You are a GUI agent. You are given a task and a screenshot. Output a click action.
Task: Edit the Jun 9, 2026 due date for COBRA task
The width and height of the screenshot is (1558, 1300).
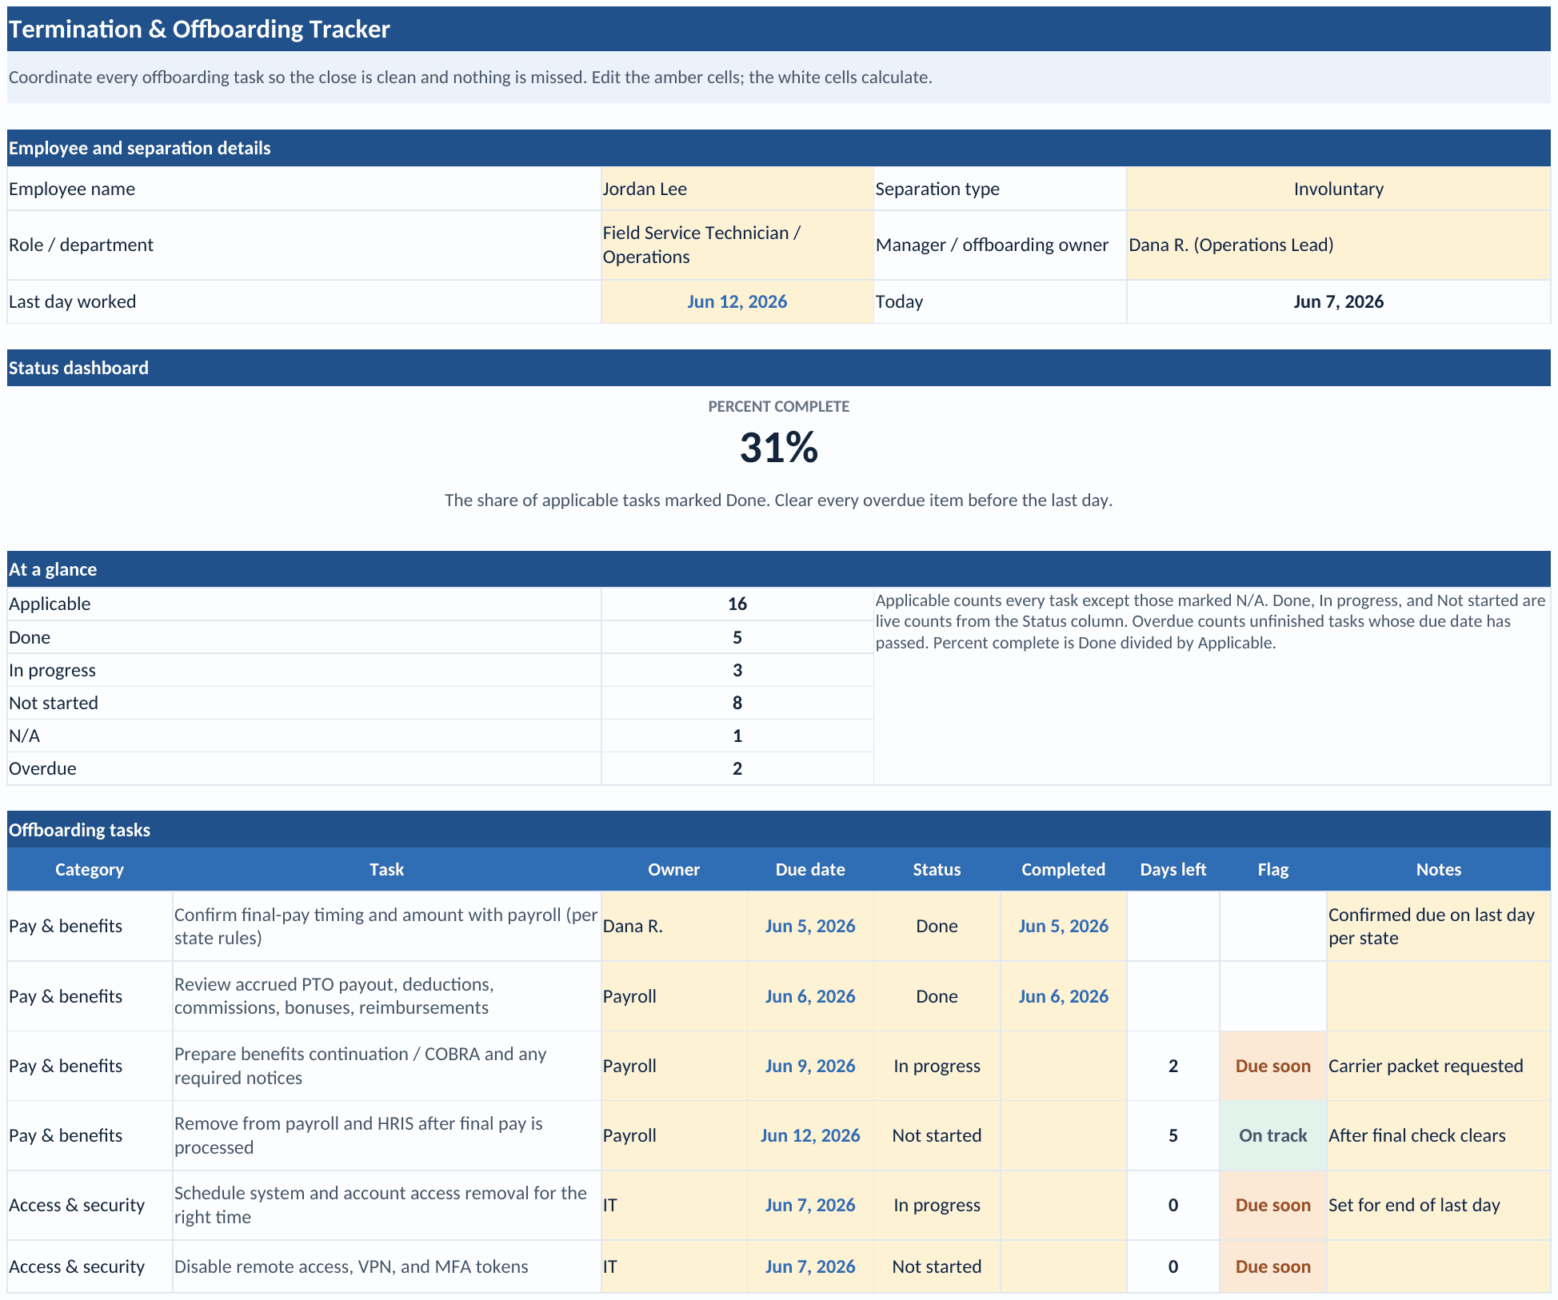click(810, 1066)
